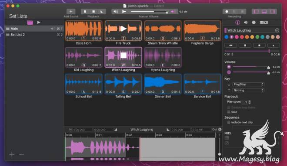This screenshot has height=166, width=287.
Task: Select the School Bell clip
Action: (83, 84)
